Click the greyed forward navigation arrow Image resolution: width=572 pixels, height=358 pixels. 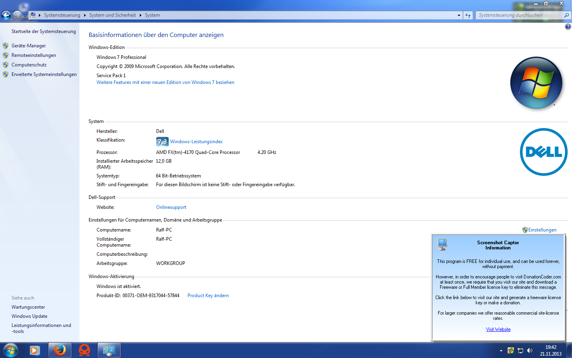tap(17, 15)
